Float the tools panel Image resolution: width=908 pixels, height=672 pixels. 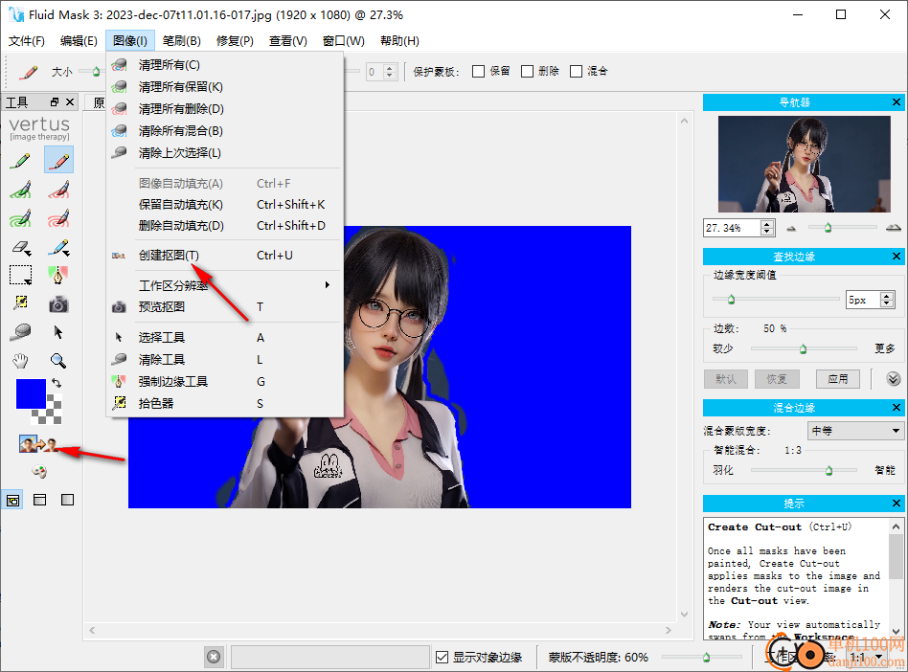(55, 101)
